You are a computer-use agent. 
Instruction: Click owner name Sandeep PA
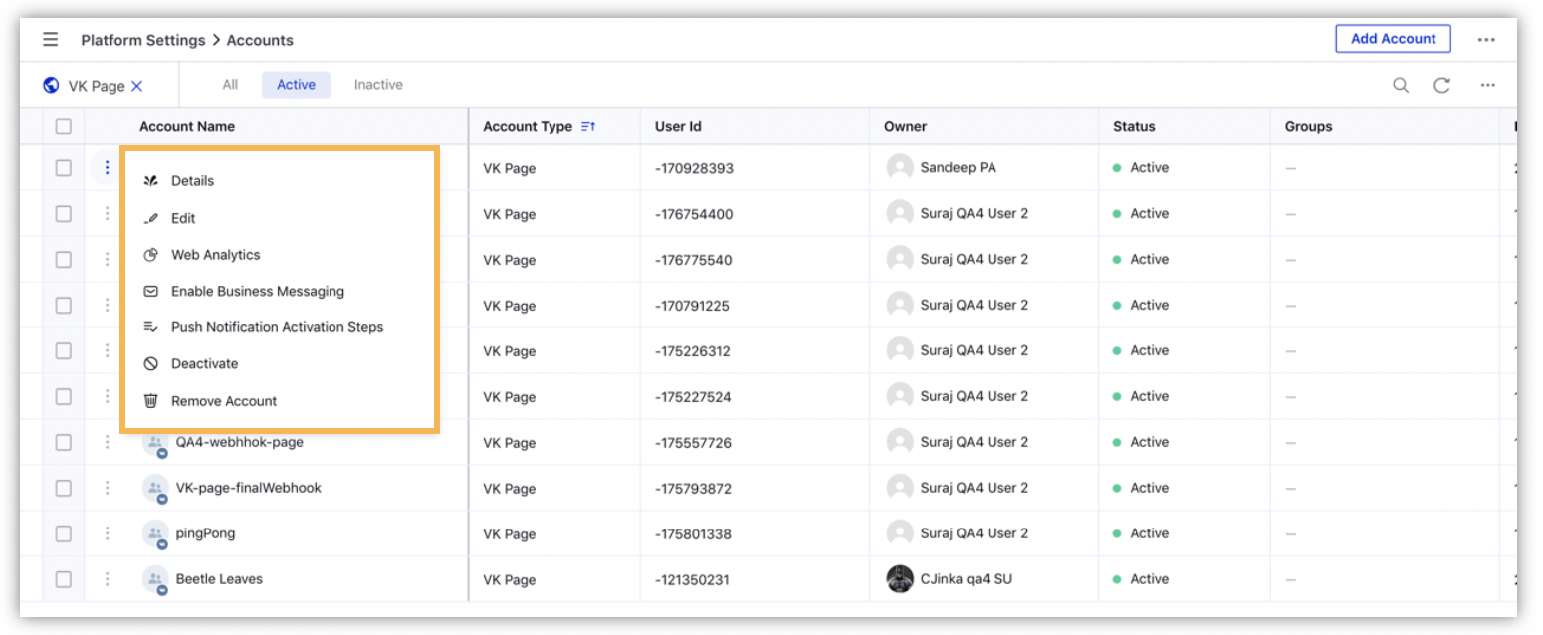pos(958,167)
